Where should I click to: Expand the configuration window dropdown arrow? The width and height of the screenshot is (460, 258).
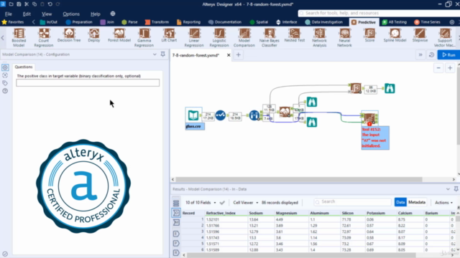click(155, 54)
